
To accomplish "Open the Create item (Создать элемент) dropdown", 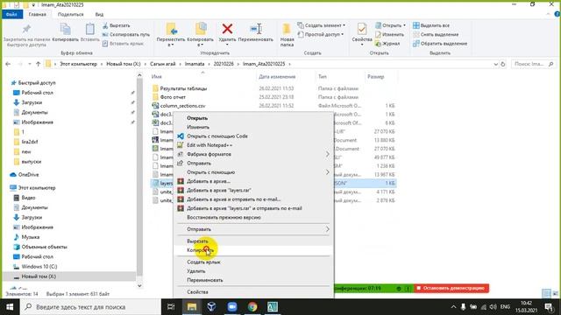I will tap(322, 25).
